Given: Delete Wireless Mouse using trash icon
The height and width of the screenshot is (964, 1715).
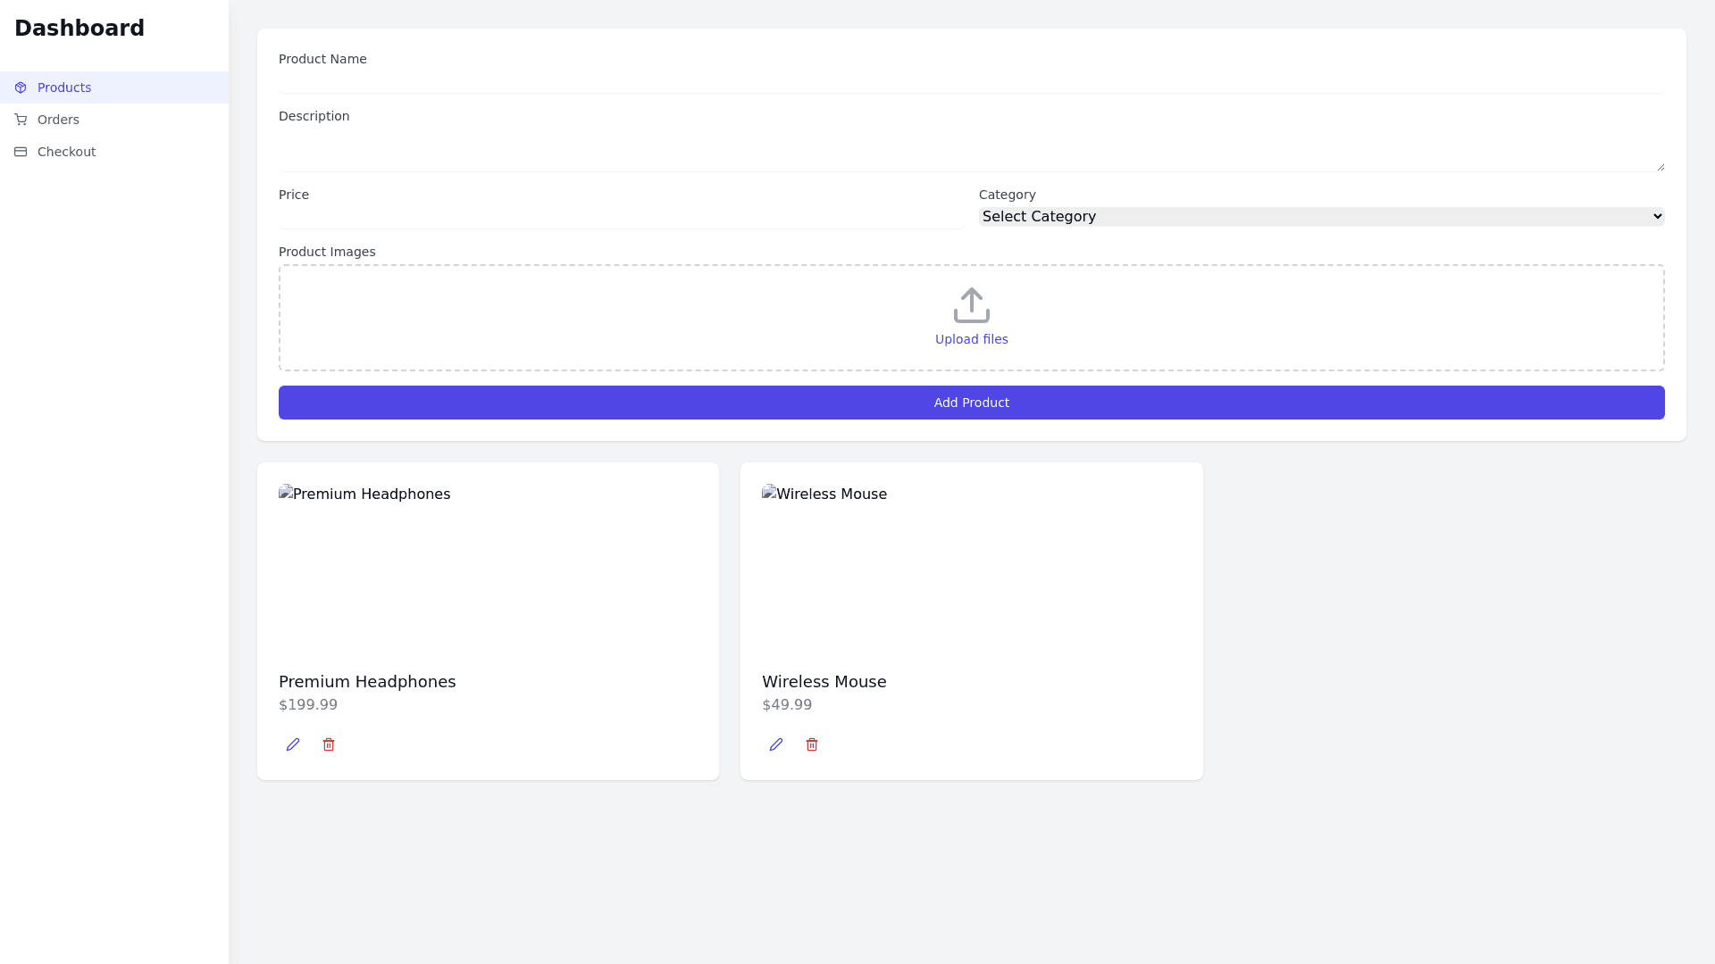Looking at the screenshot, I should pos(812,744).
